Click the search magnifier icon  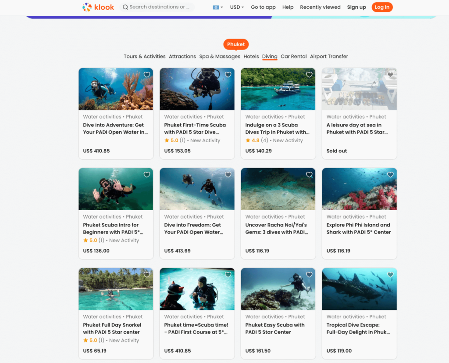[x=125, y=7]
